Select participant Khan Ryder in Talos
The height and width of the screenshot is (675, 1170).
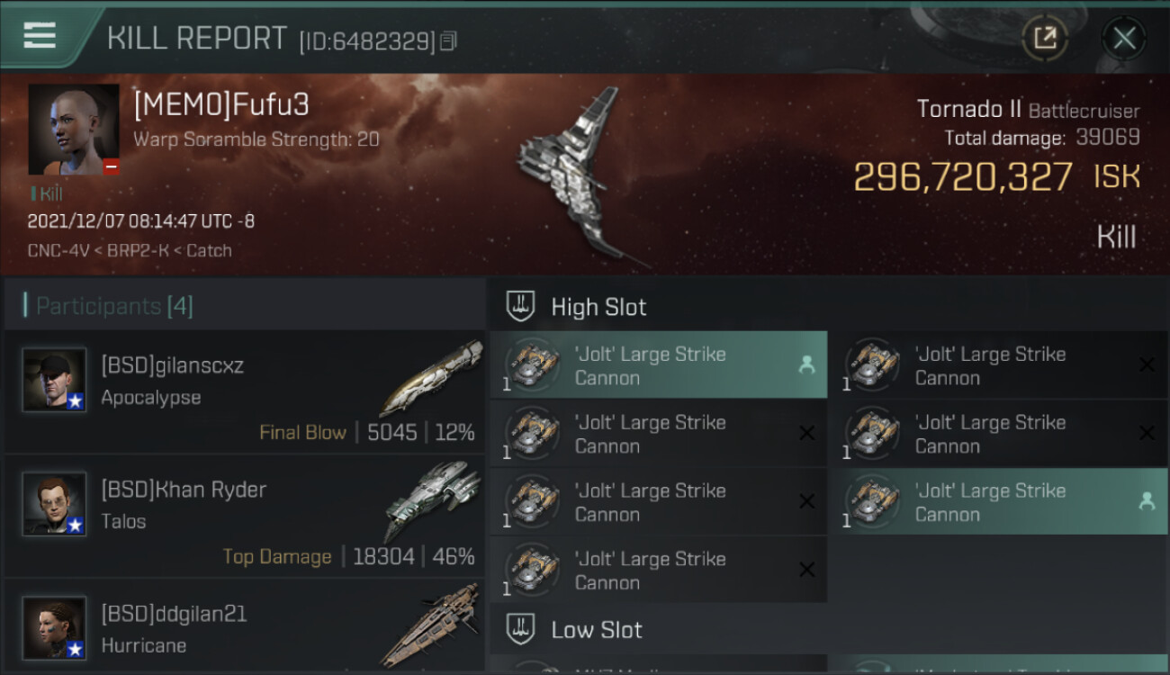click(x=245, y=517)
